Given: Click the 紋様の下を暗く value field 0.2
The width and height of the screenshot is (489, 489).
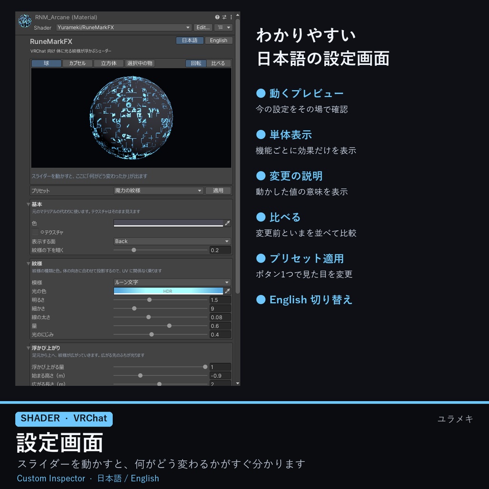Looking at the screenshot, I should pyautogui.click(x=220, y=250).
